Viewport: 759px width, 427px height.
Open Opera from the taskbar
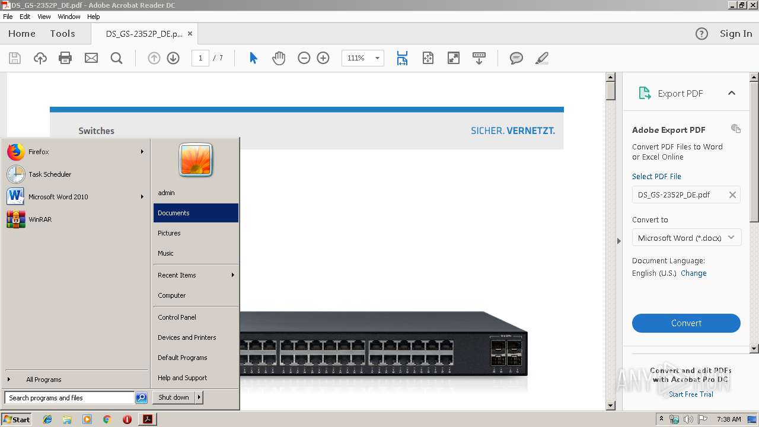pyautogui.click(x=127, y=419)
